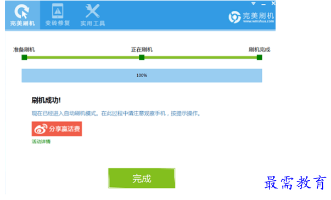Click the 正在刷机 step marker
331x200 pixels.
(x=142, y=58)
